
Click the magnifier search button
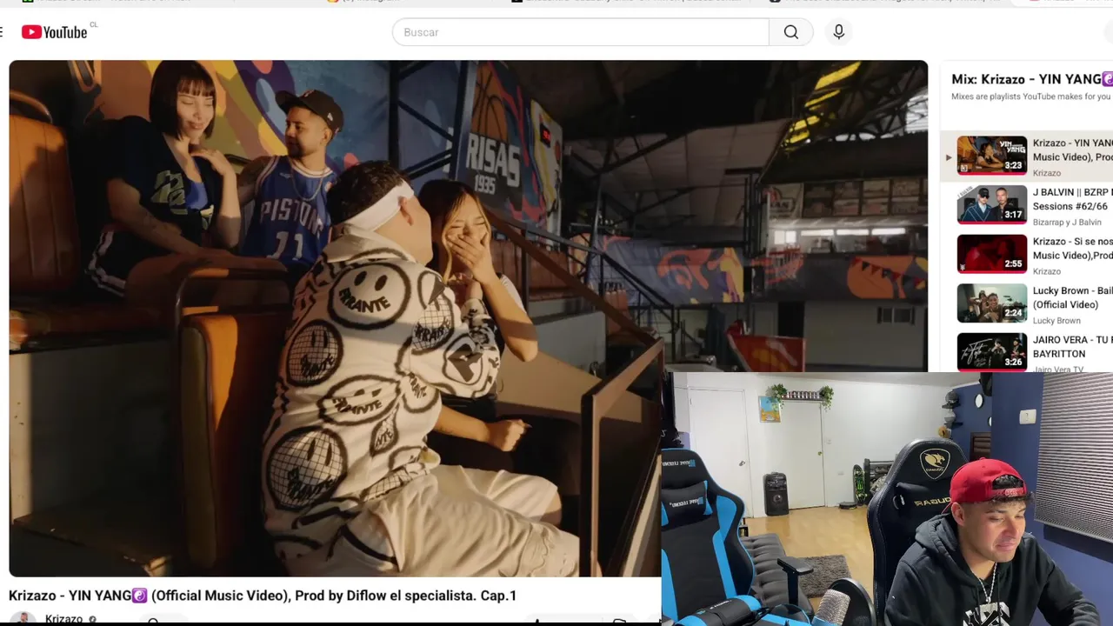click(x=790, y=32)
